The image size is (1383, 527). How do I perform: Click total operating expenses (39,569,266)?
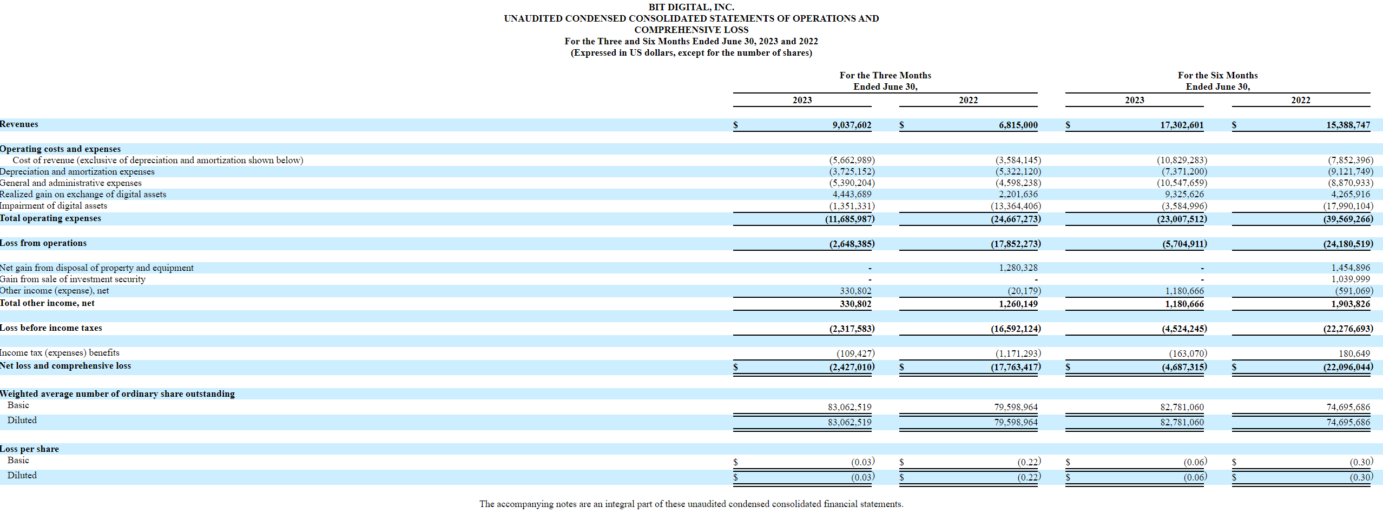[1348, 219]
